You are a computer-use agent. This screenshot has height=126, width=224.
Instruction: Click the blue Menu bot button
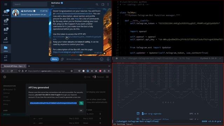[x=55, y=59]
